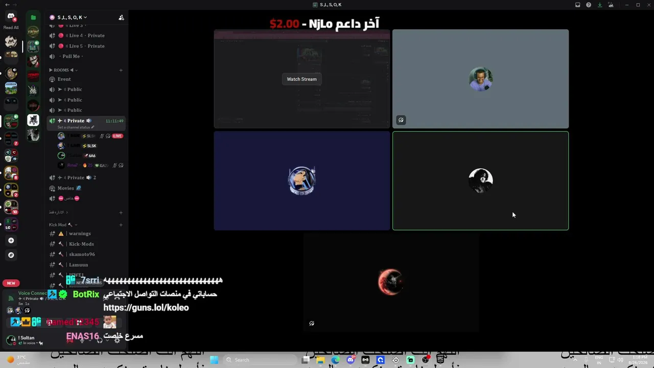This screenshot has height=368, width=654.
Task: Open Discord from the taskbar
Action: [351, 360]
